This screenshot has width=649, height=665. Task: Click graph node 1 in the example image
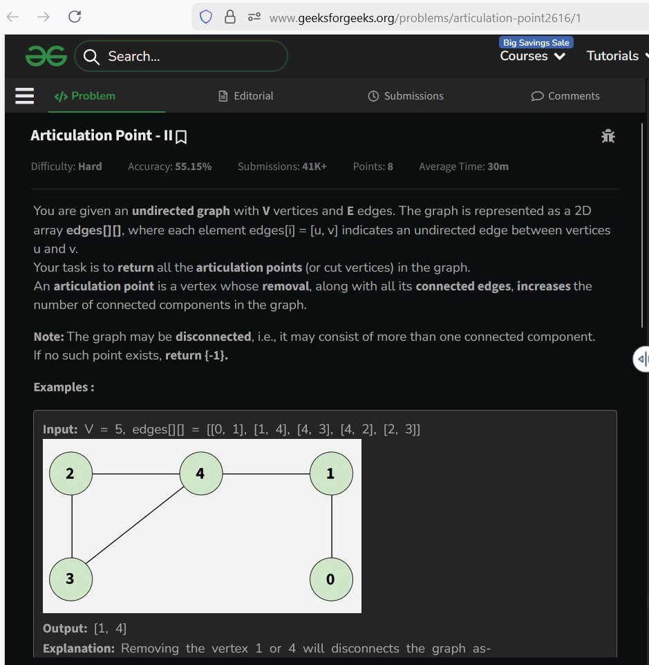click(331, 474)
